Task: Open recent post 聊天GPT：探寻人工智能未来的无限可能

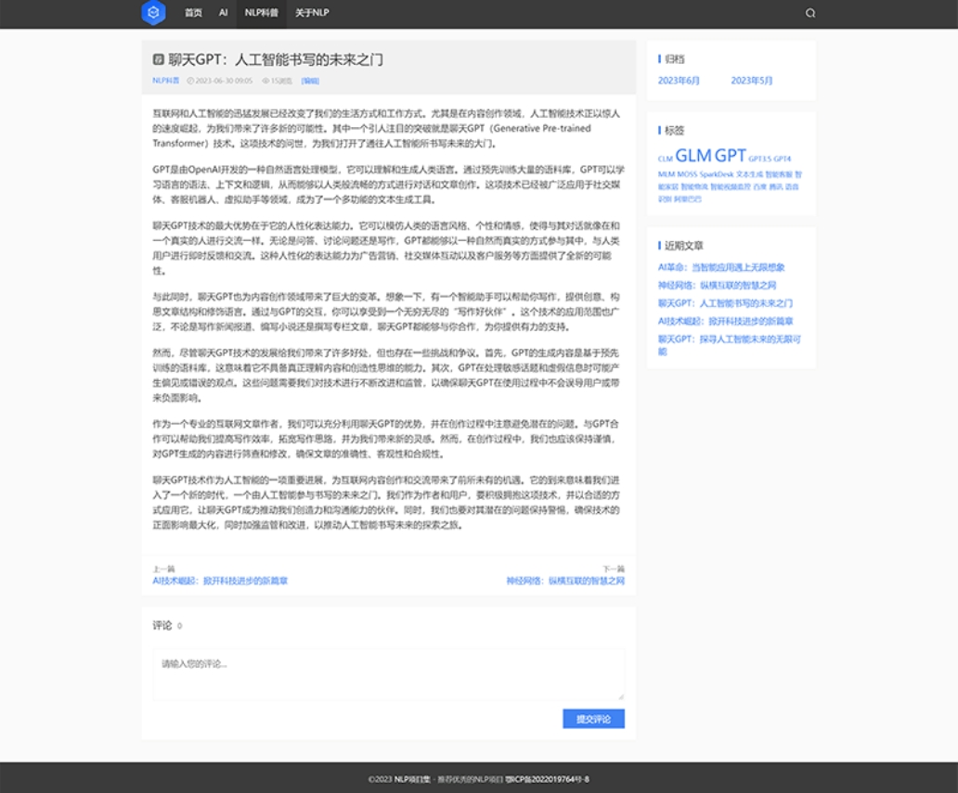Action: coord(729,345)
